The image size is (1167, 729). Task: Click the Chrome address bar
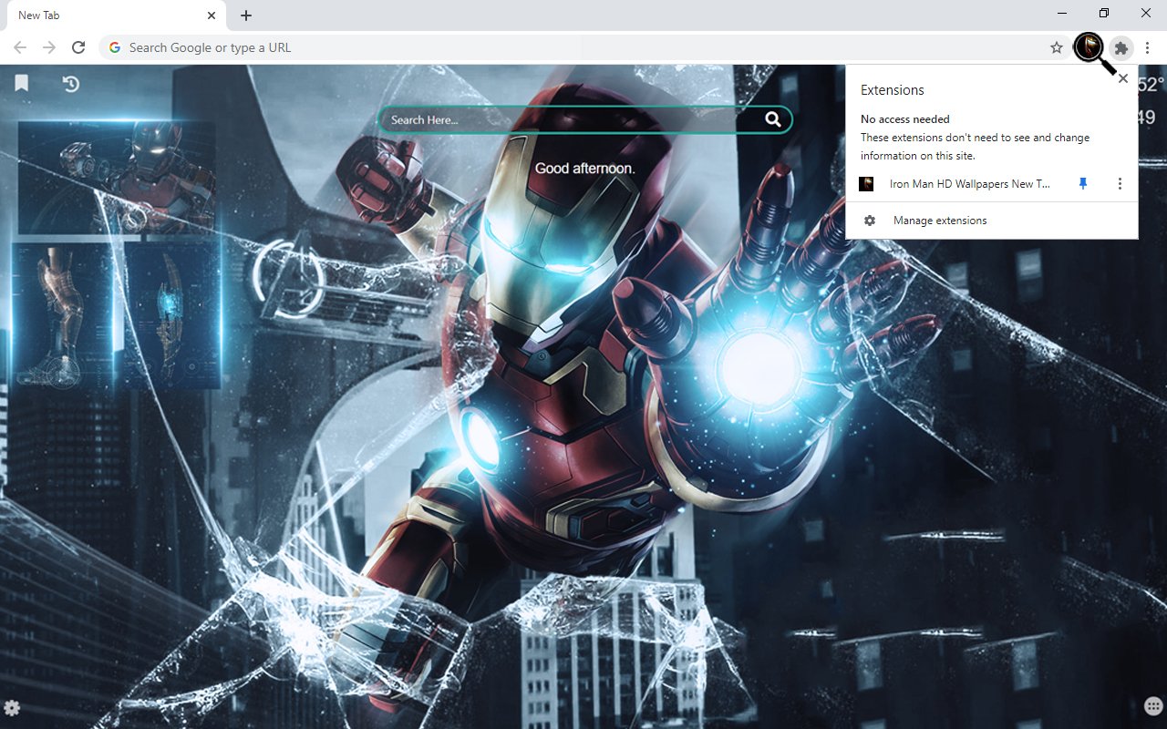tap(583, 47)
